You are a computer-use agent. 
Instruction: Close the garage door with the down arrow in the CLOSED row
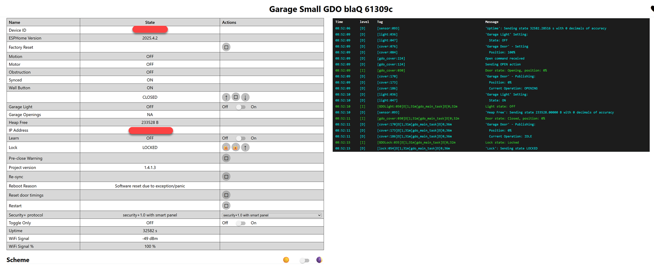click(x=245, y=97)
